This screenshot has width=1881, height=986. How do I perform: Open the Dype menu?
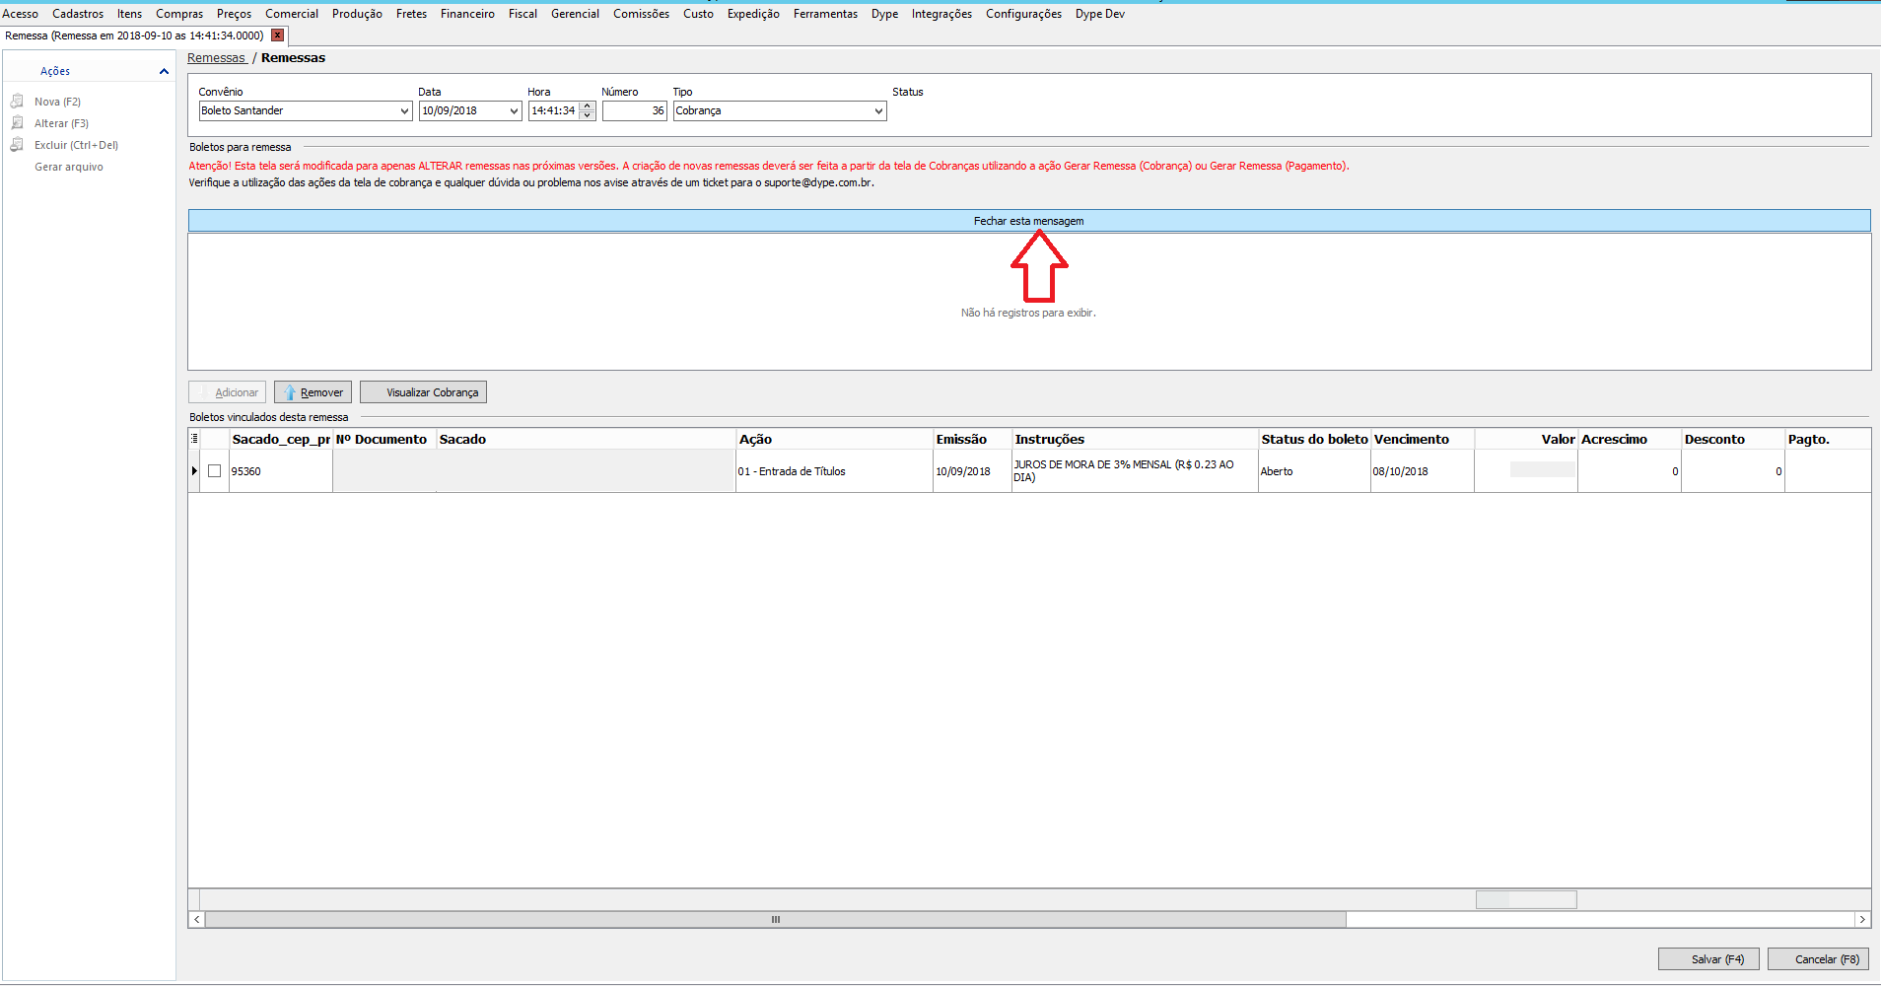click(x=884, y=14)
